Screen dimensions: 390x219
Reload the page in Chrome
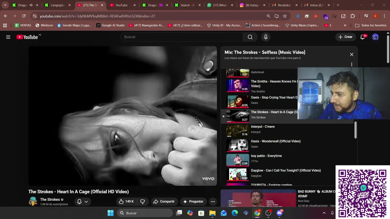[24, 16]
